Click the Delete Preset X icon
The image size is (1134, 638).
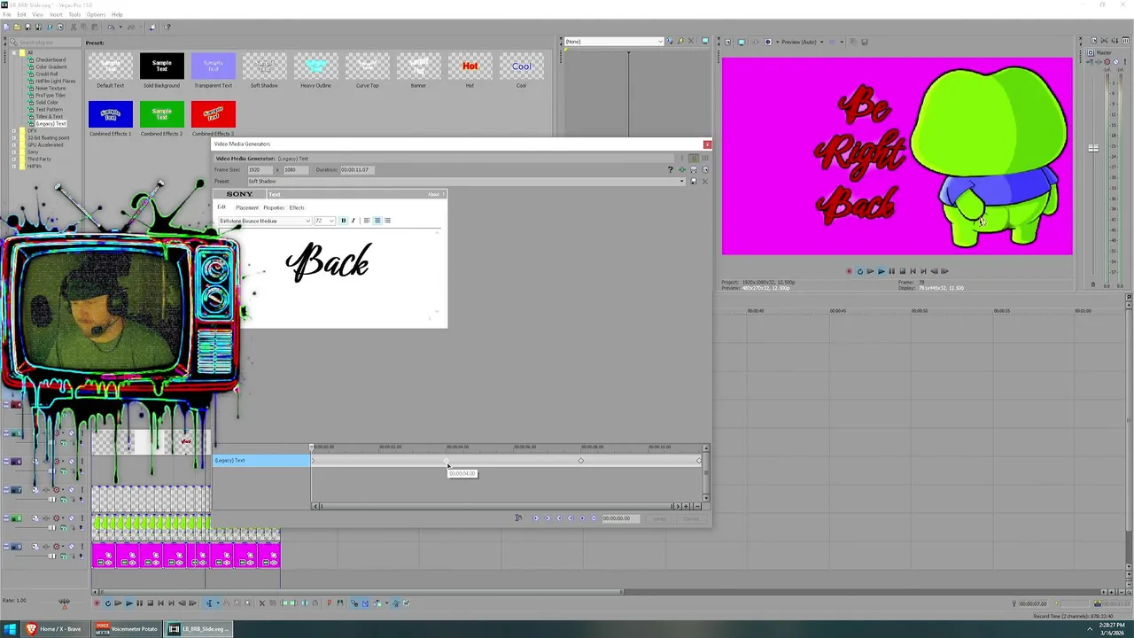[705, 181]
